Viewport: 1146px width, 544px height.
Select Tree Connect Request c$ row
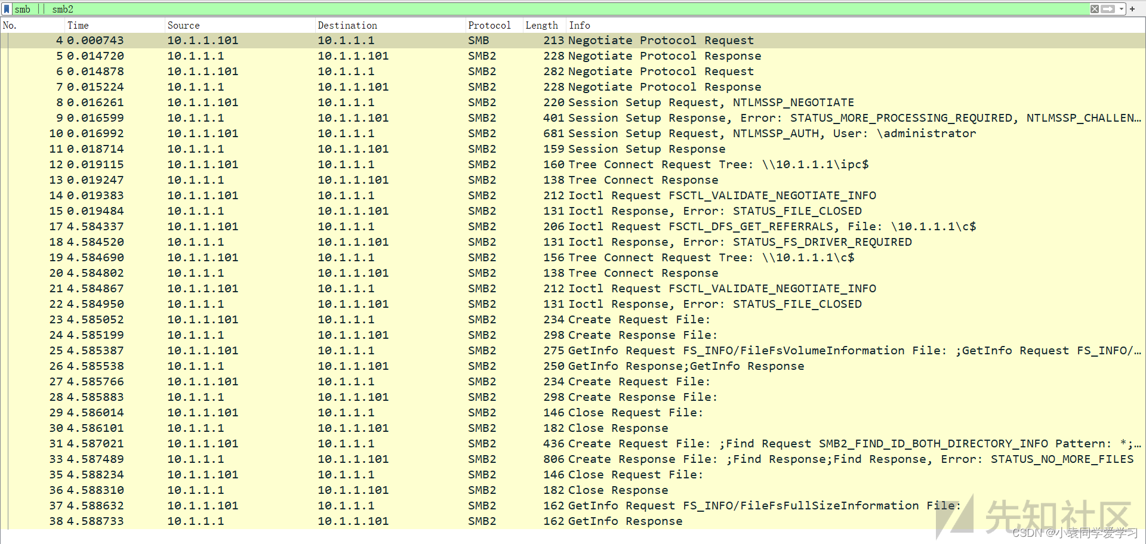[x=573, y=258]
